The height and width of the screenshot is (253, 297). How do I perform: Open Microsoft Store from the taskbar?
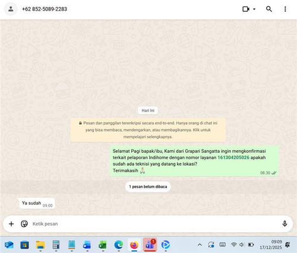[x=24, y=245]
